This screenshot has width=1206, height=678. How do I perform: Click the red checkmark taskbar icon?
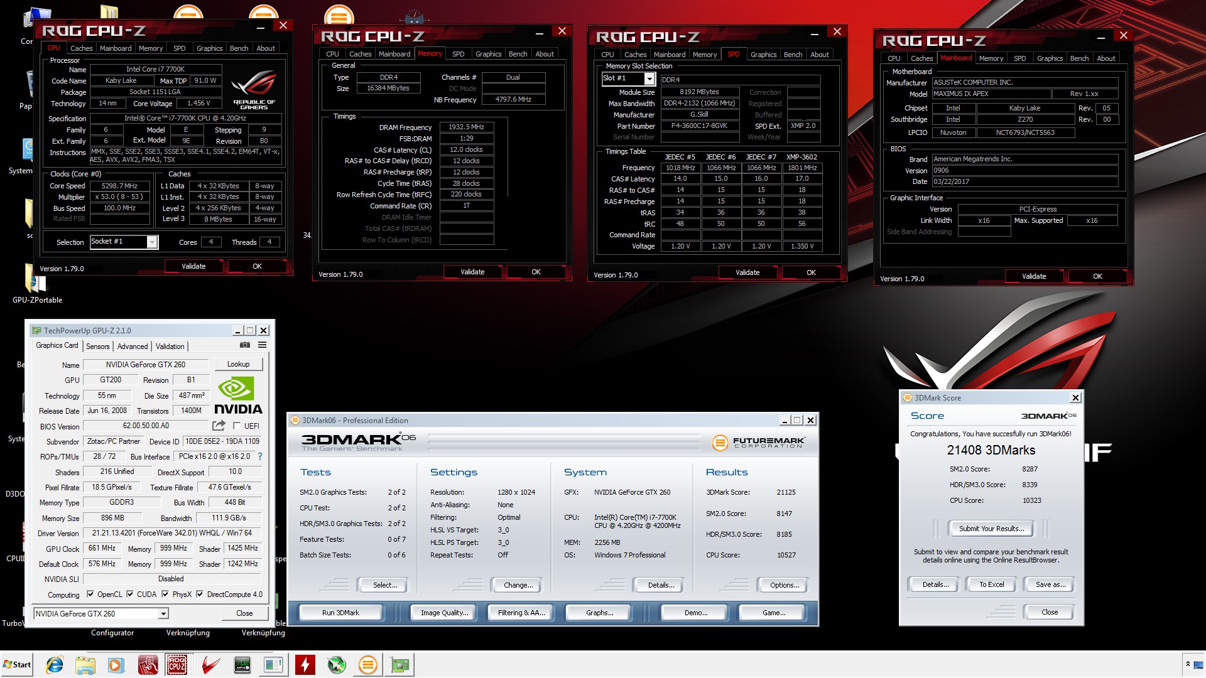click(211, 665)
